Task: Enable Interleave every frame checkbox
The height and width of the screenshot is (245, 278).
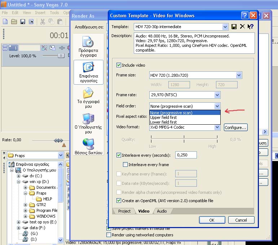Action: (x=125, y=165)
